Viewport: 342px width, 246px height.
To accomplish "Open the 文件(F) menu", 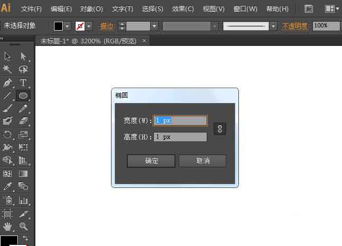I will 31,9.
